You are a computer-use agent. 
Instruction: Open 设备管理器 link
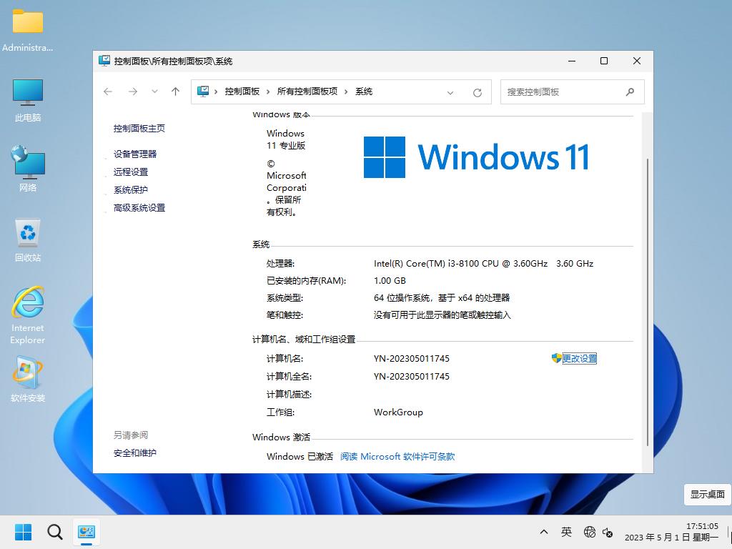coord(134,154)
